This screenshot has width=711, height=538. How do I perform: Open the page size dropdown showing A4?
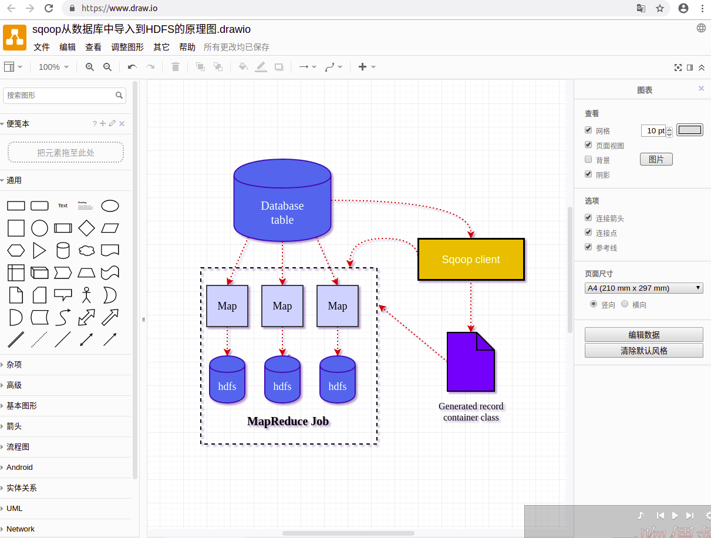click(x=643, y=288)
